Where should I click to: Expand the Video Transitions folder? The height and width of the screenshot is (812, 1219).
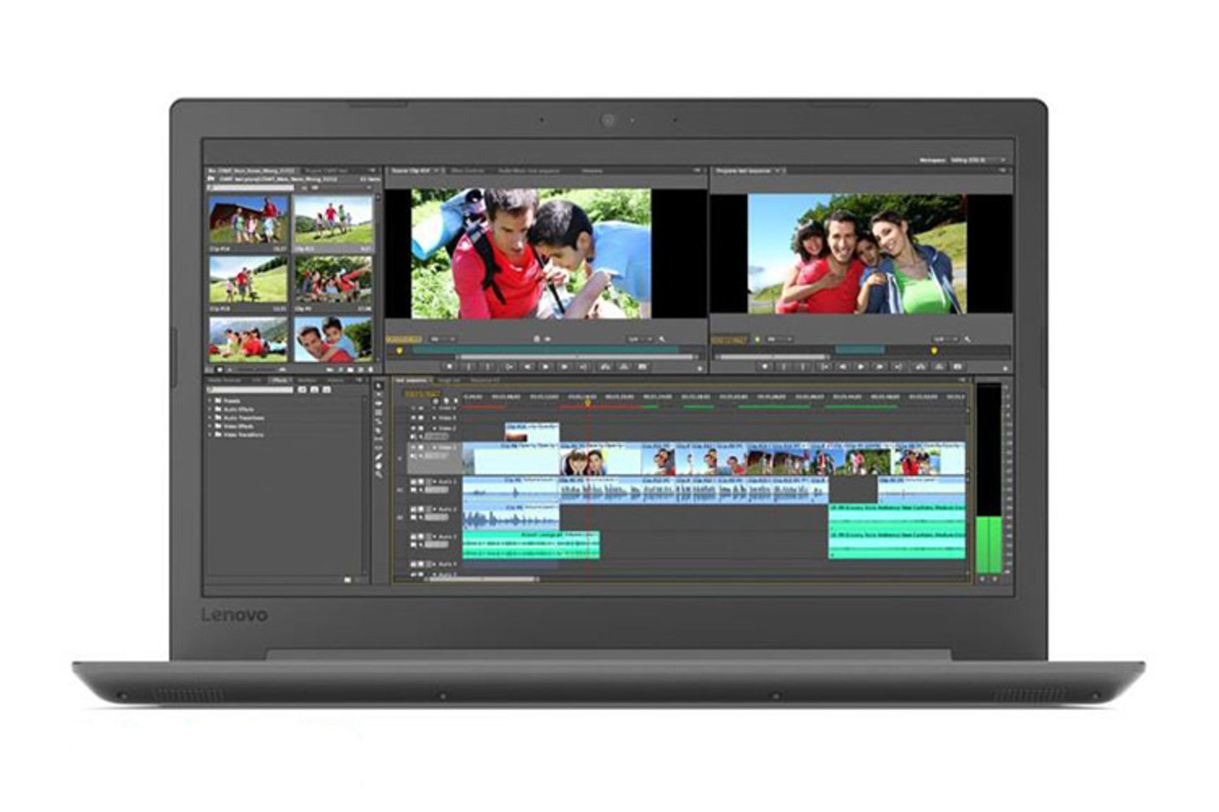point(210,435)
